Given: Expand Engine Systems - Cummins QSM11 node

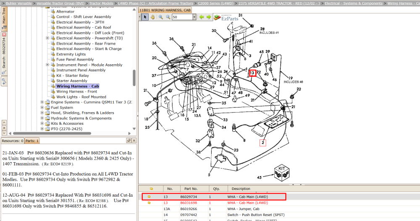Looking at the screenshot, I should pyautogui.click(x=42, y=102).
